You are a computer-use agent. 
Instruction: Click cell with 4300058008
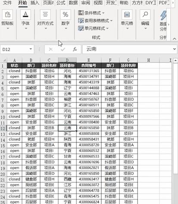pyautogui.click(x=89, y=133)
